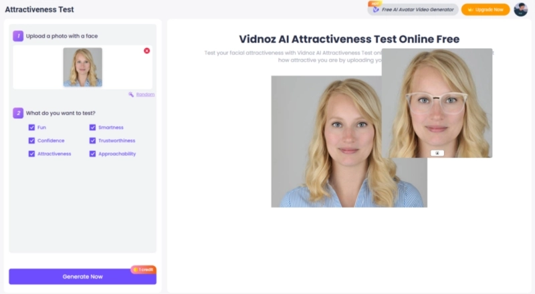Click the step 2 number badge
Image resolution: width=535 pixels, height=294 pixels.
(x=18, y=113)
